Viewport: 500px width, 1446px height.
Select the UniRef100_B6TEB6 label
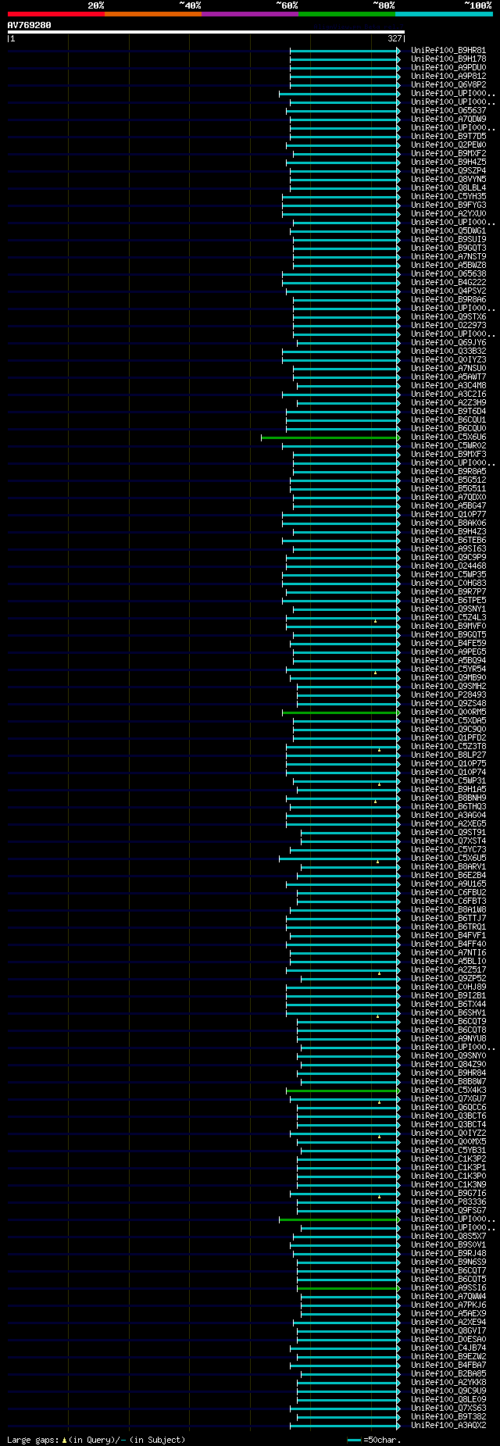pyautogui.click(x=448, y=541)
